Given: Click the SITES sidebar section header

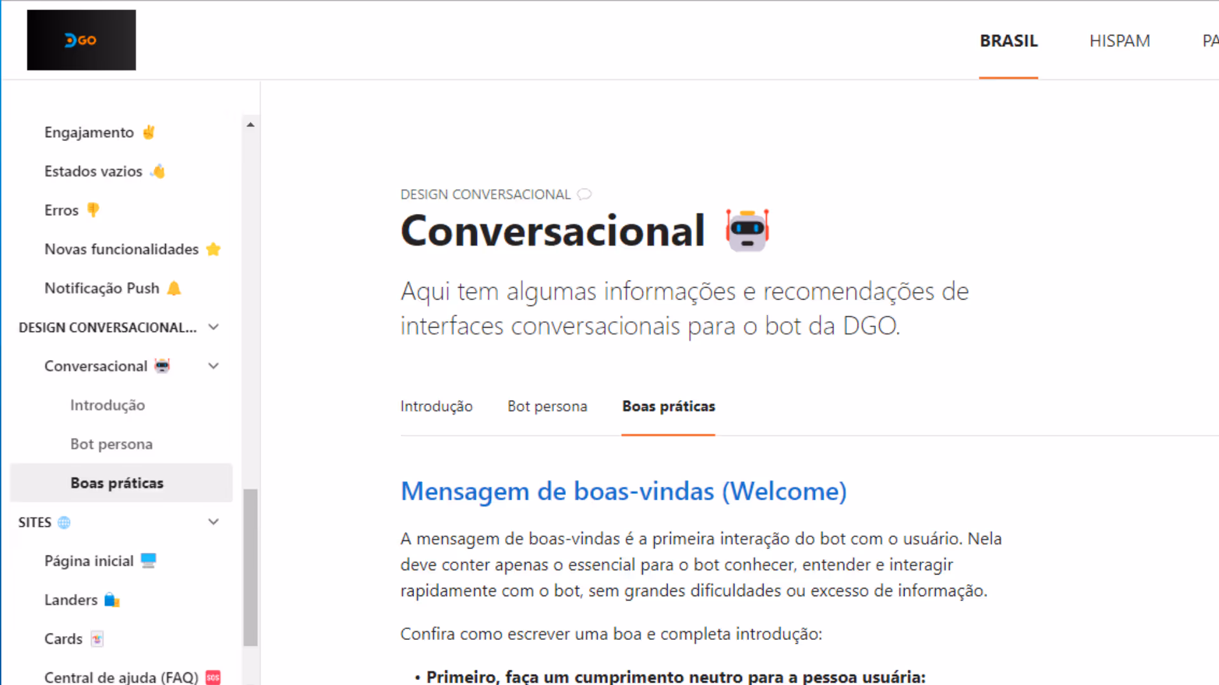Looking at the screenshot, I should coord(35,522).
